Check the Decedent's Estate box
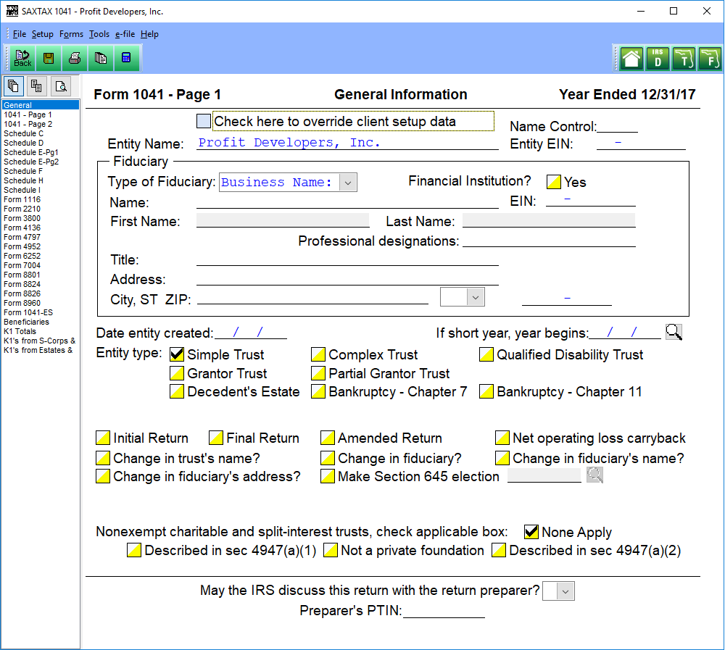This screenshot has width=725, height=650. click(177, 391)
